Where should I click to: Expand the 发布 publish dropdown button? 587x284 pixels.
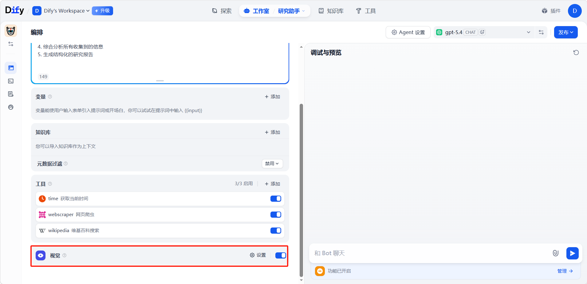pyautogui.click(x=565, y=32)
